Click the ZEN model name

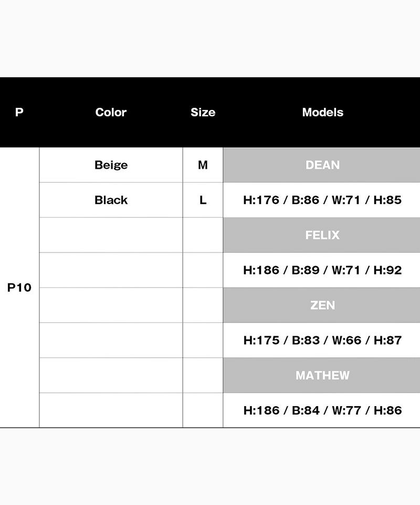322,305
